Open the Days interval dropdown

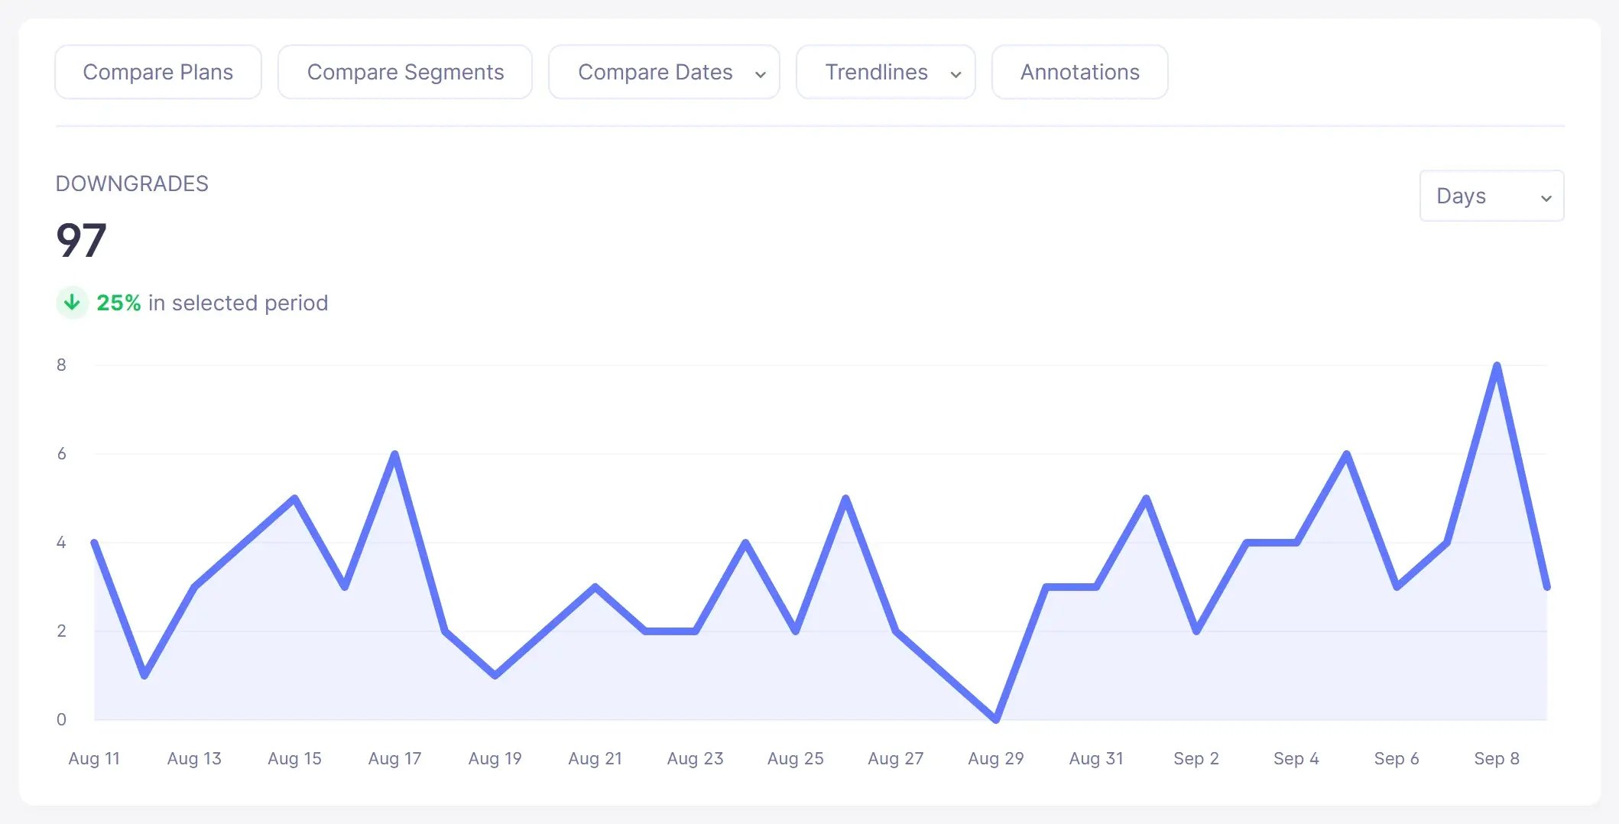click(x=1491, y=196)
